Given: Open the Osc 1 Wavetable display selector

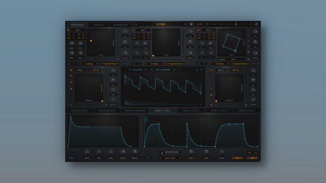Looking at the screenshot, I should click(163, 70).
